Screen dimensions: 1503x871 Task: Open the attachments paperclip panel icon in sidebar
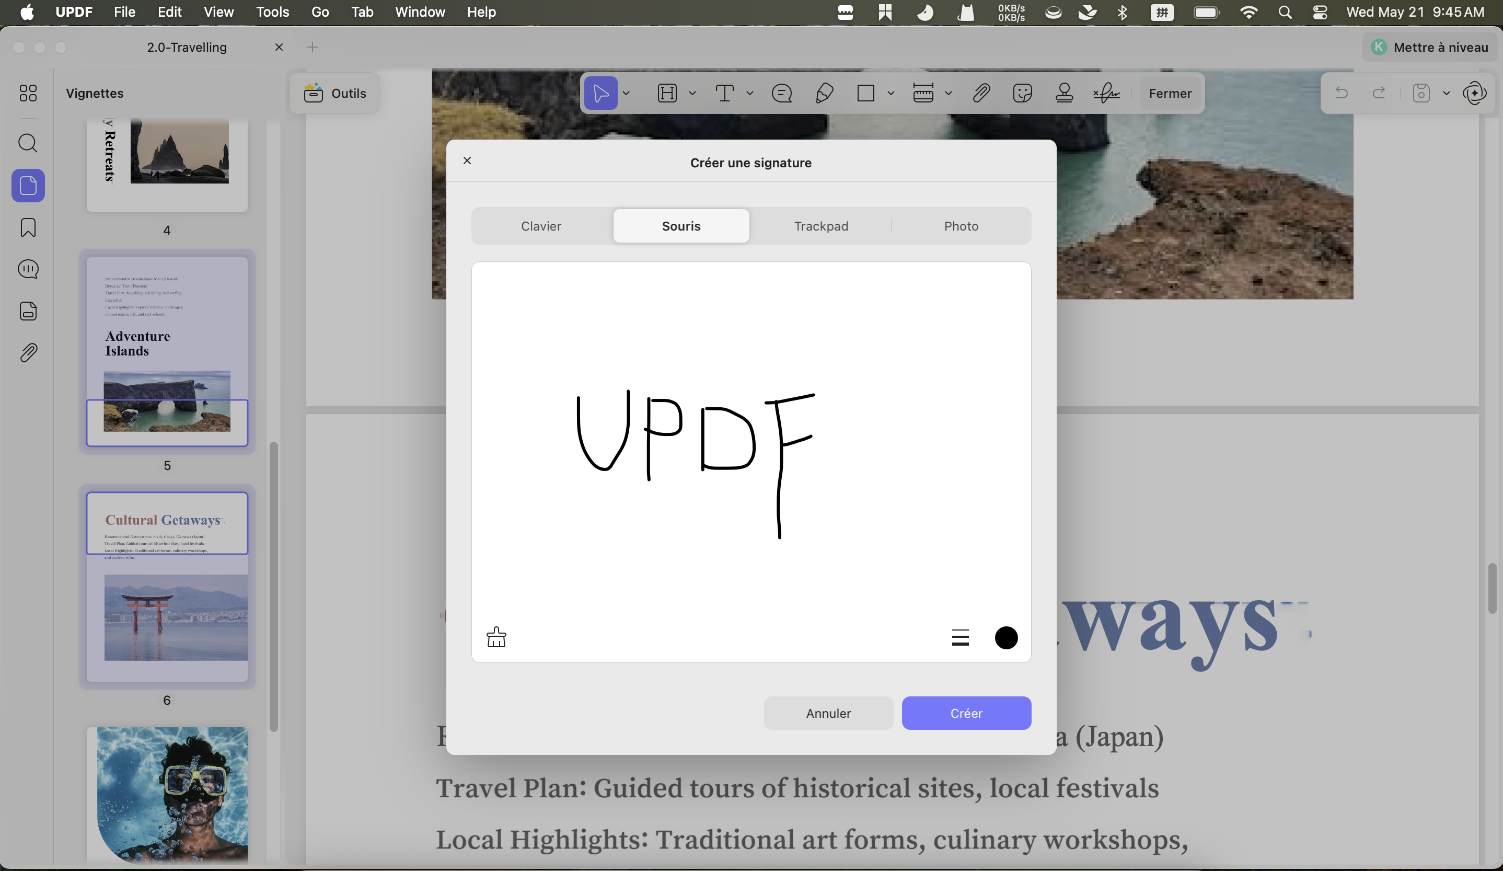pyautogui.click(x=28, y=352)
